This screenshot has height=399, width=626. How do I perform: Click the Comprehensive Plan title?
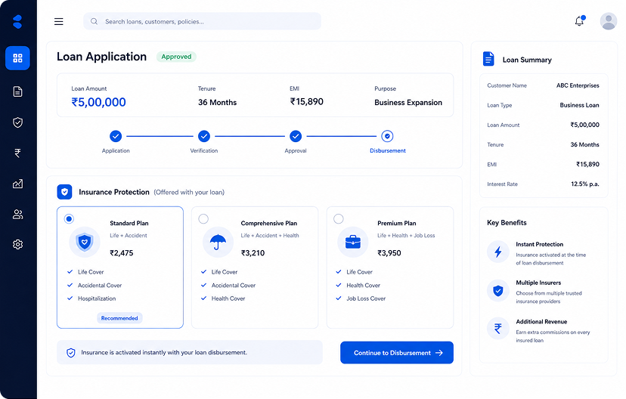tap(269, 223)
